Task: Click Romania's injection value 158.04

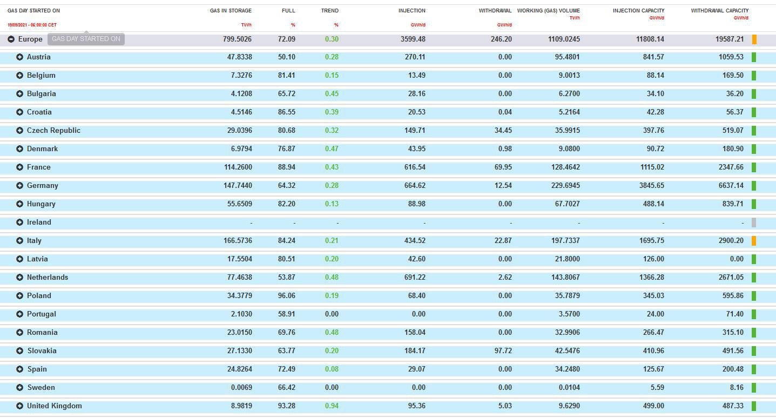Action: point(415,333)
